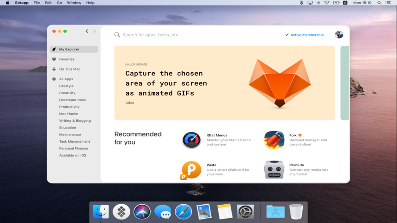Open the Window menu
397x223 pixels.
(x=74, y=3)
